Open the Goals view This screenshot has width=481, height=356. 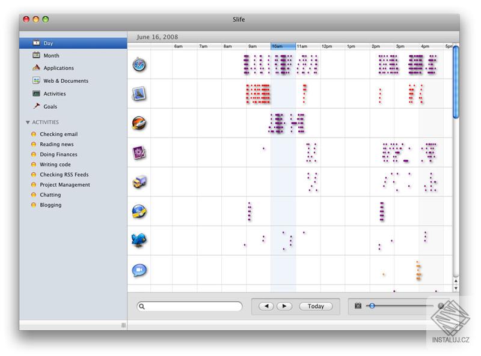(x=51, y=107)
